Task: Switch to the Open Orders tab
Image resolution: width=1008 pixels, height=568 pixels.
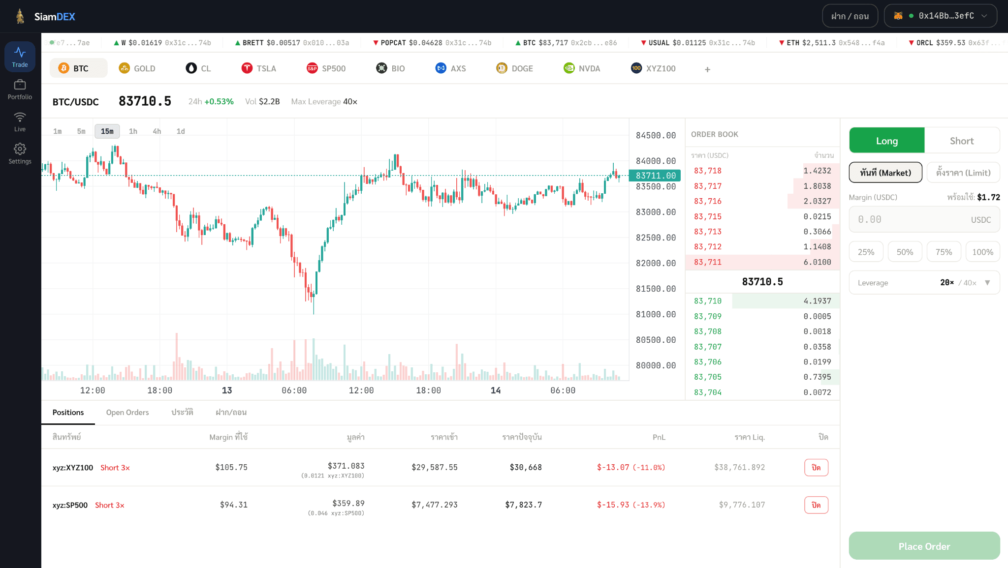Action: click(x=127, y=413)
